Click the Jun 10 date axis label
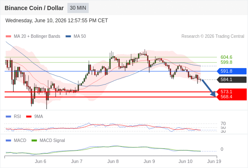The height and width of the screenshot is (168, 248). pos(185,161)
